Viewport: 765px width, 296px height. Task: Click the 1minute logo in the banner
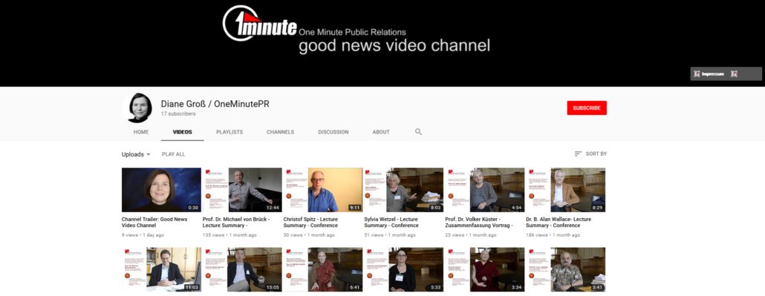click(259, 23)
